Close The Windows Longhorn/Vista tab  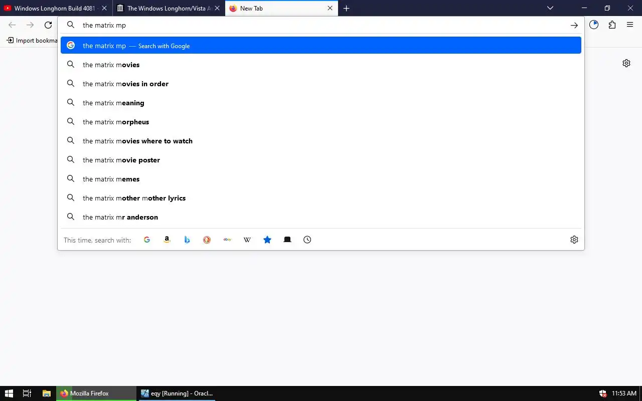217,8
